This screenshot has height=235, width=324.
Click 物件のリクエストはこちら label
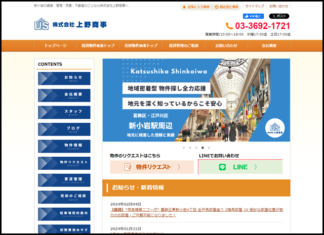tap(135, 156)
